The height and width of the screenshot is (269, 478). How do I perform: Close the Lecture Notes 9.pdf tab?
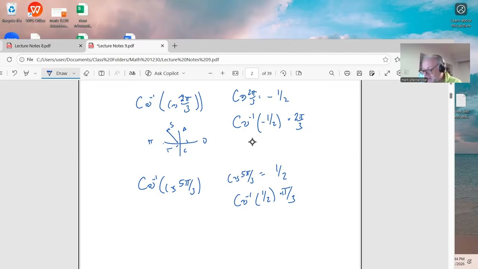pyautogui.click(x=162, y=46)
